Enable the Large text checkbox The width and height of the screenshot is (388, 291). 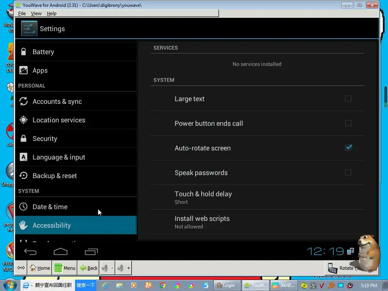click(x=348, y=99)
